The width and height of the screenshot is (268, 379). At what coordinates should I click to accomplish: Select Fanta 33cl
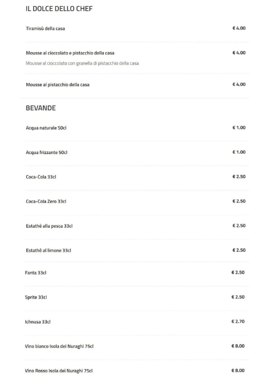tap(36, 273)
